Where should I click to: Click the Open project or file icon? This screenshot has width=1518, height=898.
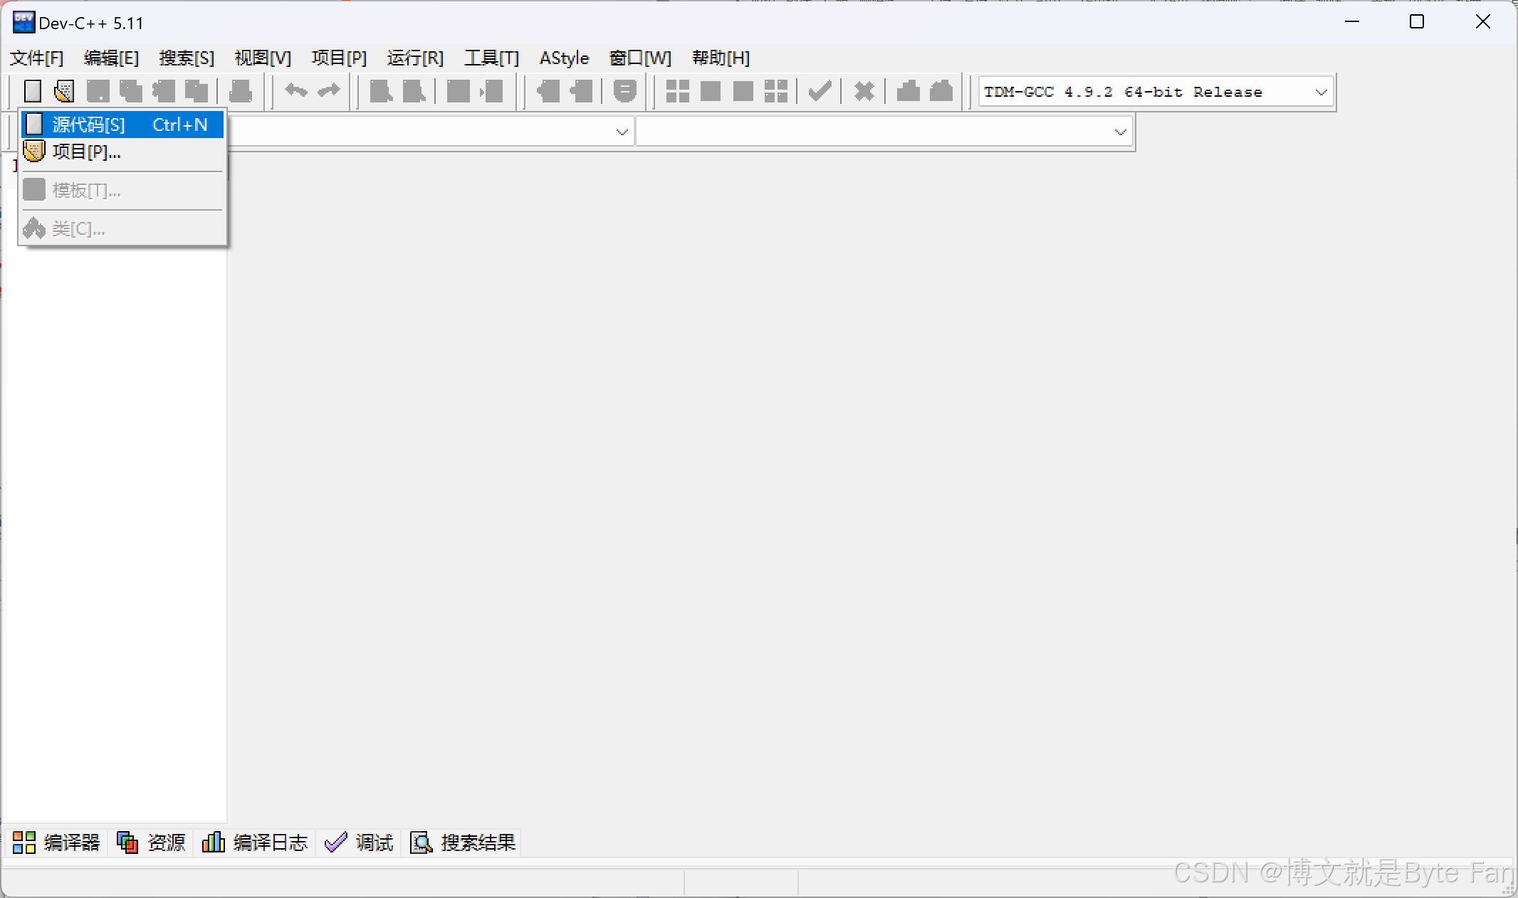point(64,91)
